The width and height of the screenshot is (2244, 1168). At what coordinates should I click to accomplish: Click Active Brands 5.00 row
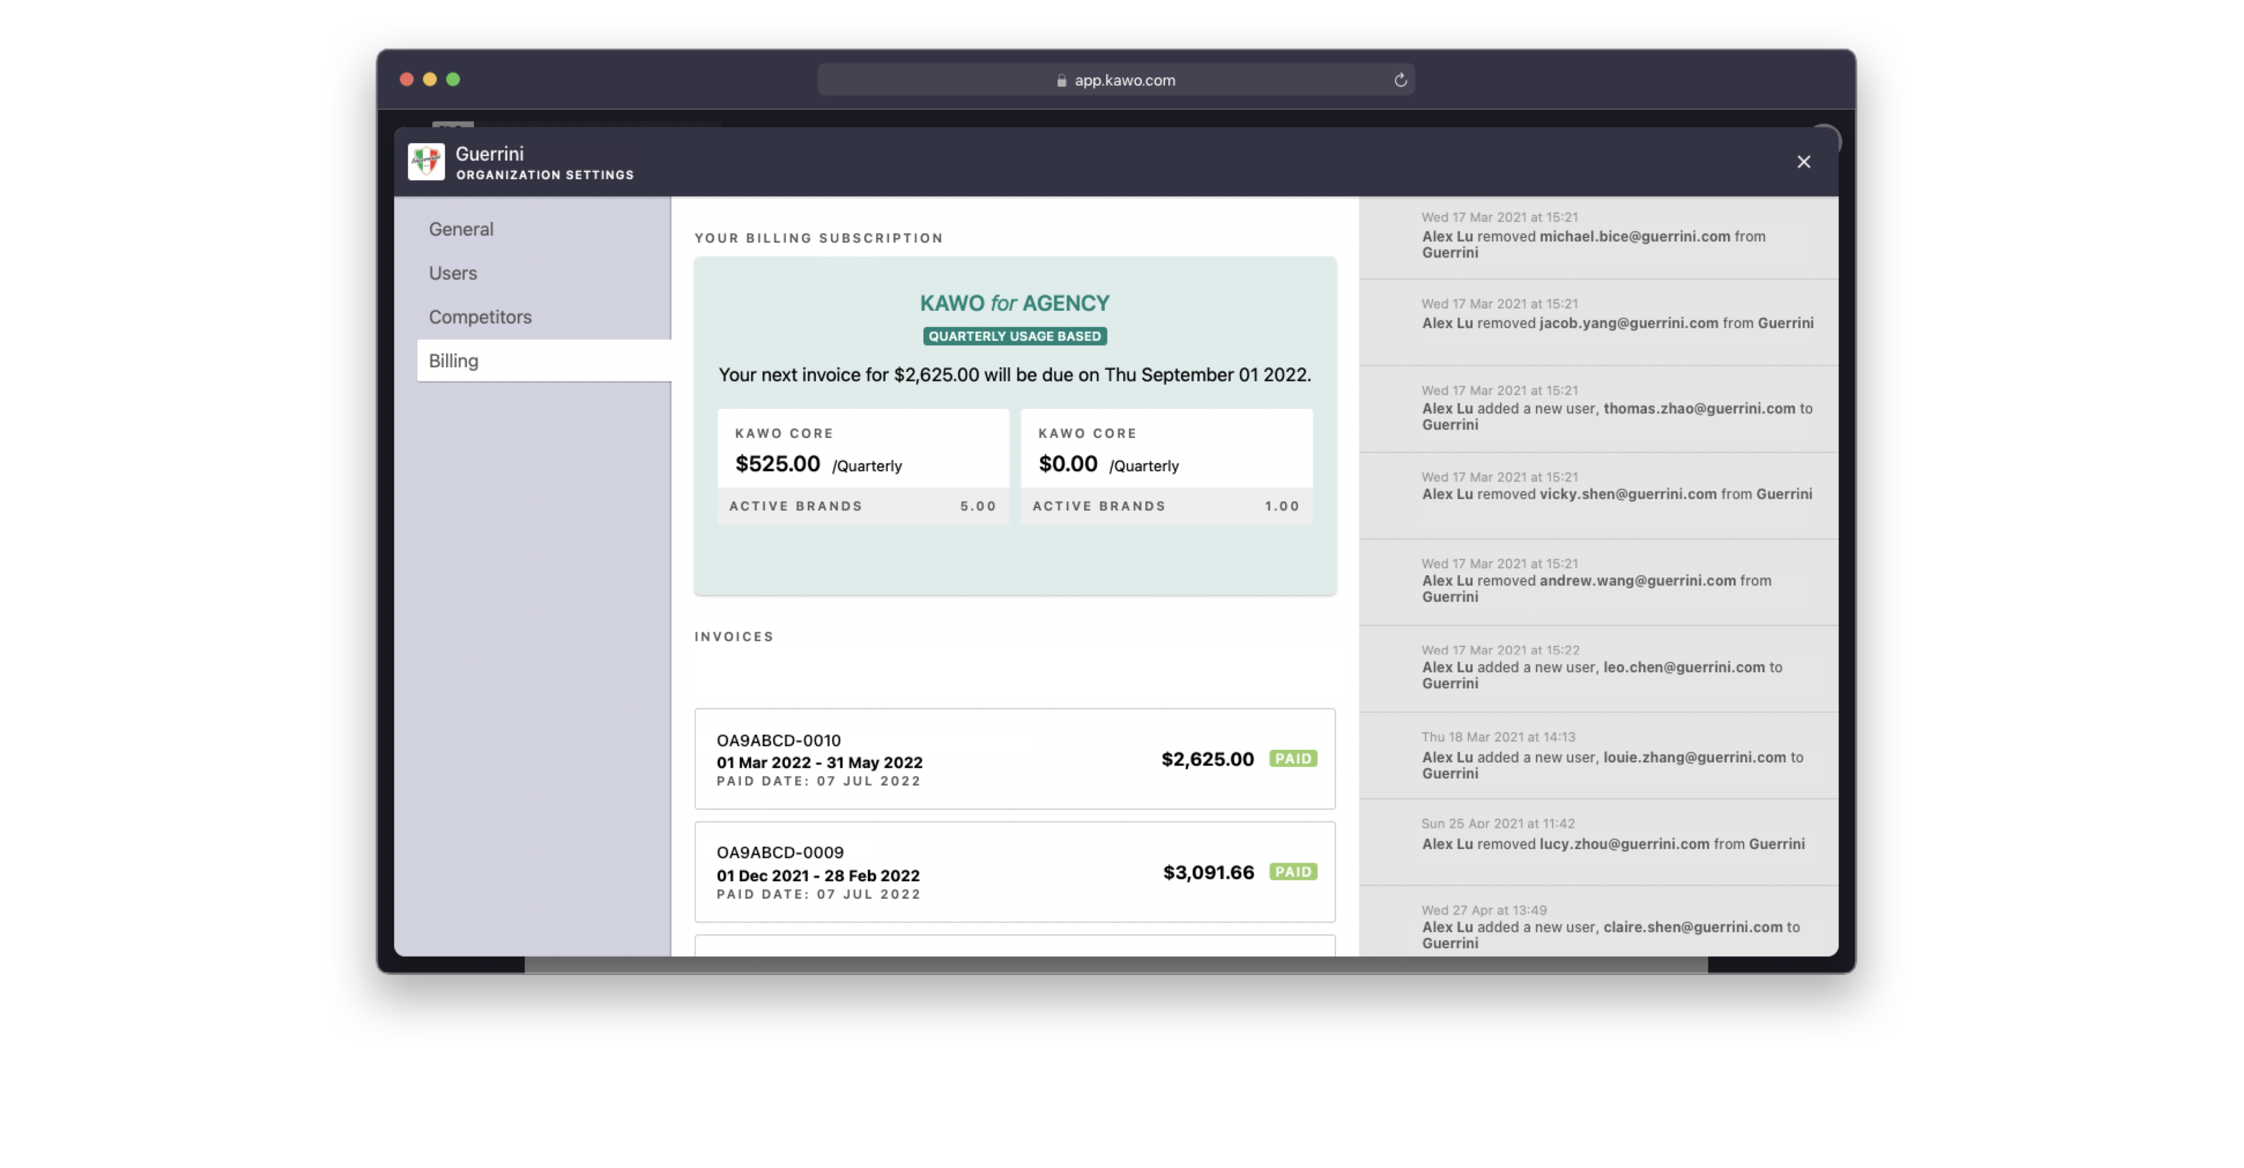point(863,506)
